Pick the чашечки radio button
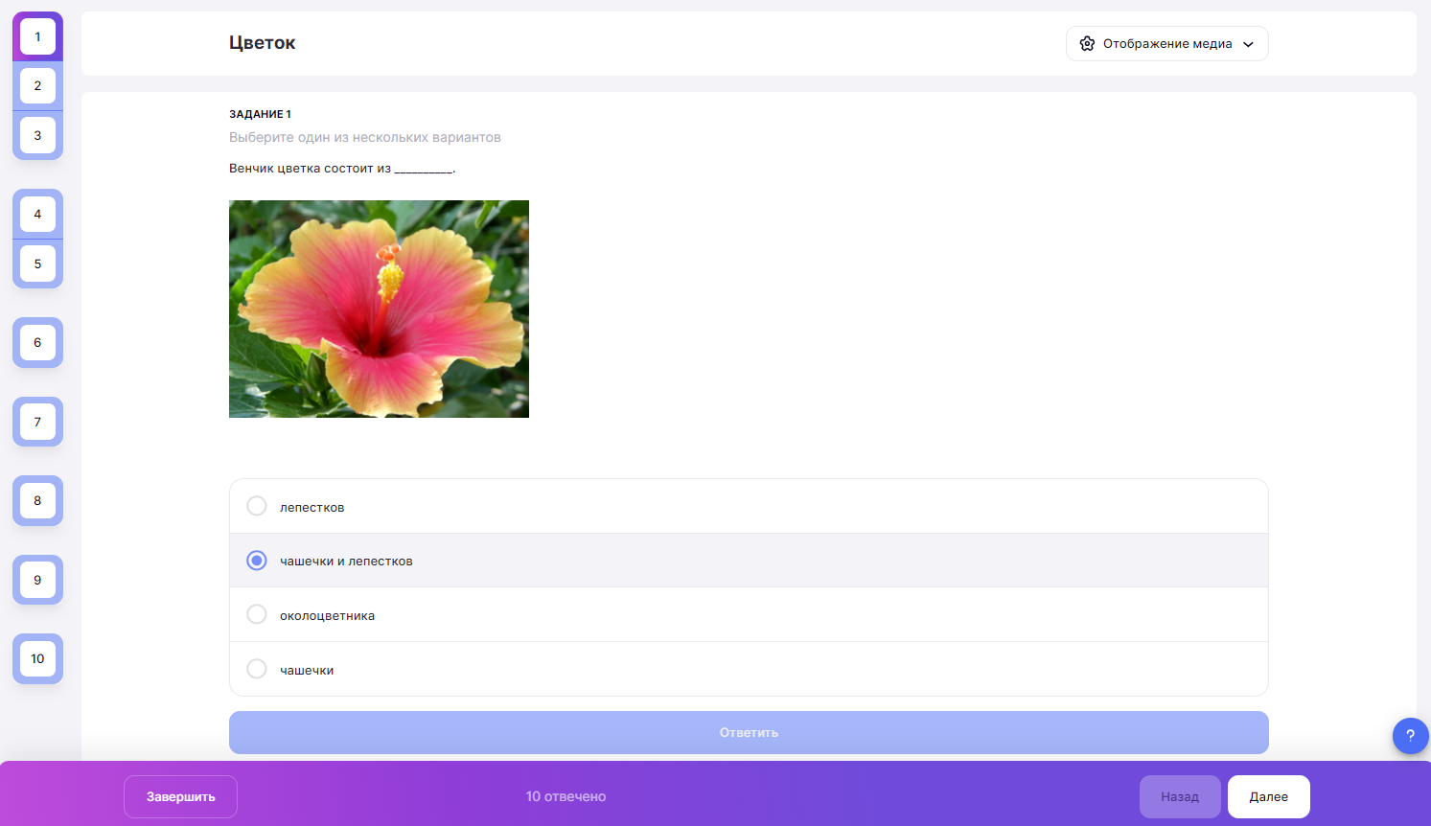 (x=257, y=669)
